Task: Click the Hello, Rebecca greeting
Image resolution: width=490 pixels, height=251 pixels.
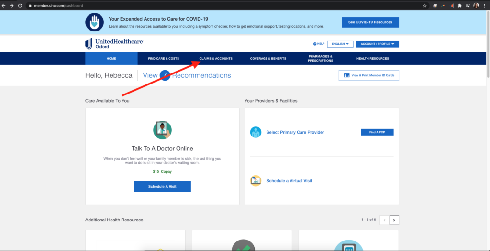Action: click(x=109, y=75)
